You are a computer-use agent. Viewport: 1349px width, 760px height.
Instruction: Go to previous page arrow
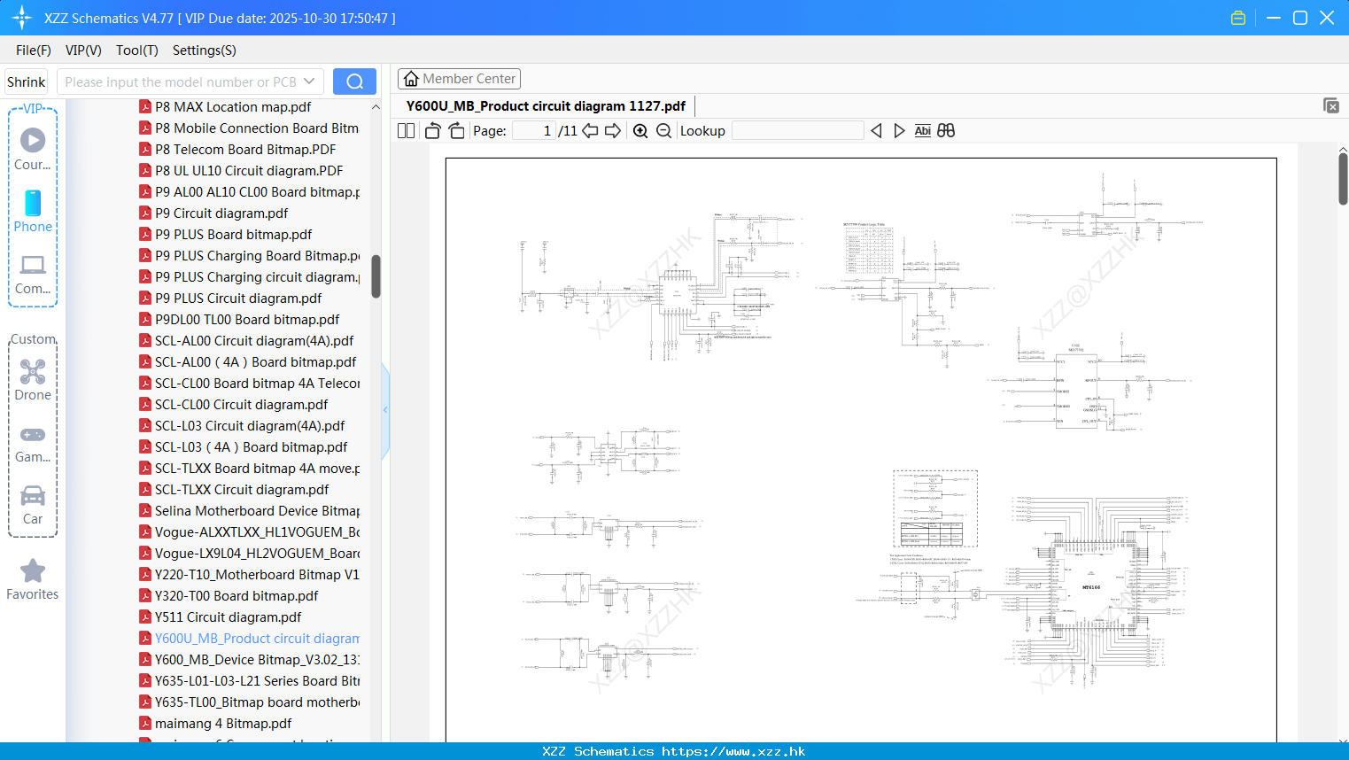(x=590, y=131)
